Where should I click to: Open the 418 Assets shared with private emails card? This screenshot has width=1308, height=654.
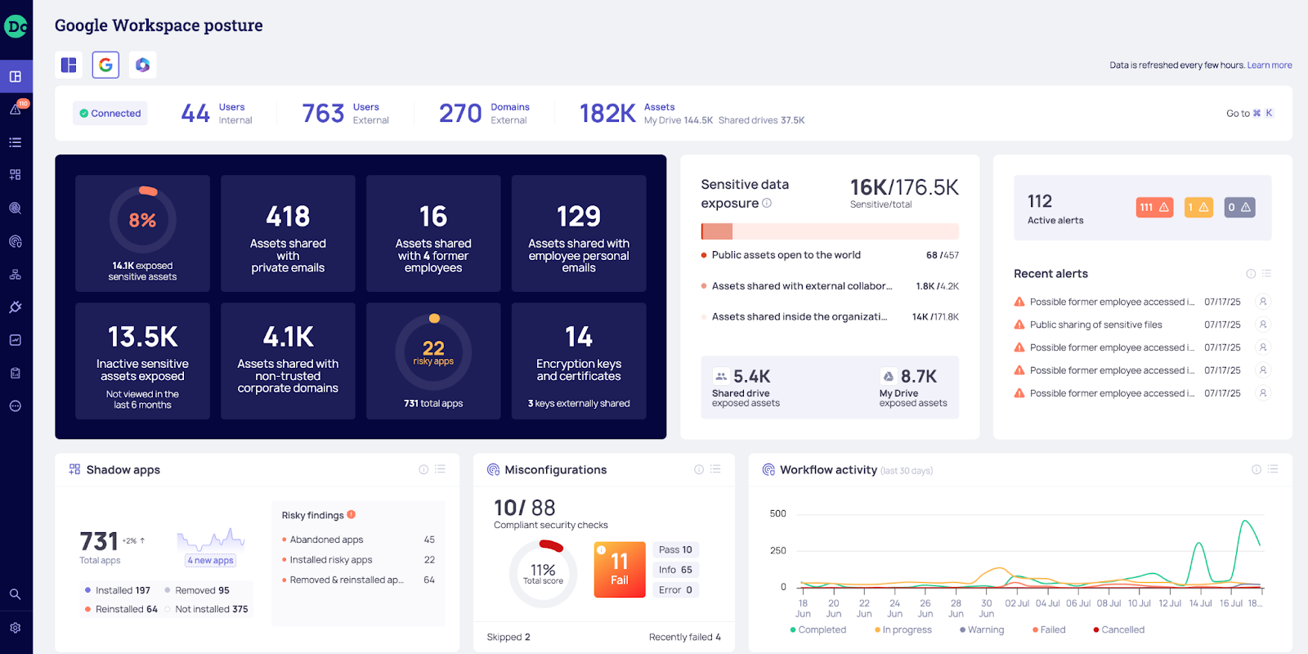point(288,233)
